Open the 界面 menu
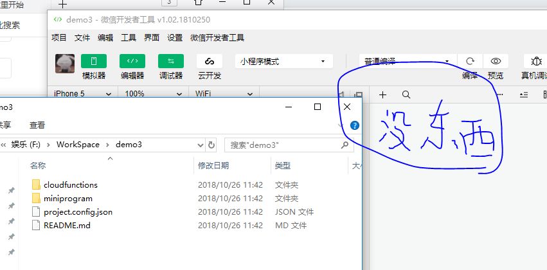The height and width of the screenshot is (270, 547). pos(152,38)
